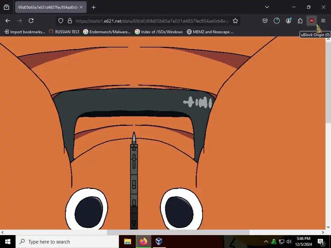Show hidden system tray icons
This screenshot has width=331, height=248.
(x=266, y=242)
